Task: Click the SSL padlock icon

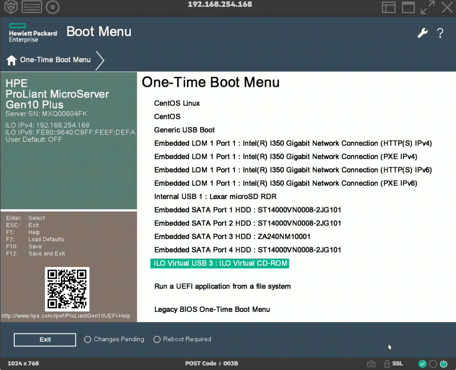Action: (387, 364)
